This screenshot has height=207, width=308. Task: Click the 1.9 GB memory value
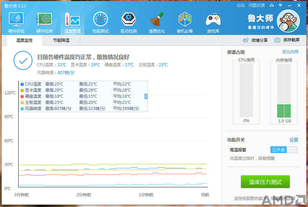[284, 121]
